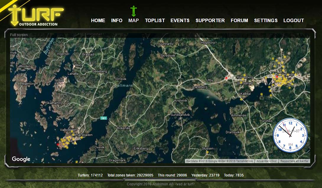Click the analog clock widget on map
This screenshot has width=322, height=188.
click(290, 135)
